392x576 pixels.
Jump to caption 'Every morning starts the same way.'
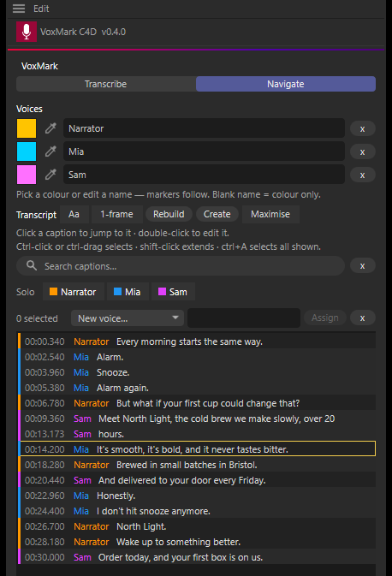pyautogui.click(x=197, y=341)
